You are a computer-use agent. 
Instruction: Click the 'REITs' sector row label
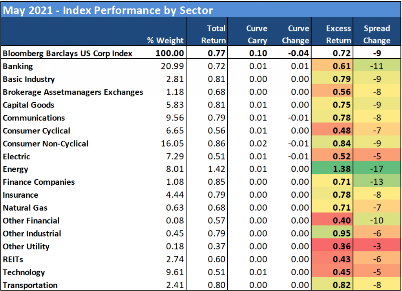[13, 260]
